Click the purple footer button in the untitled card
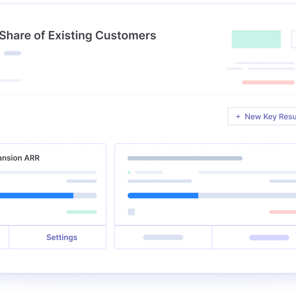The image size is (296, 296). point(269,238)
